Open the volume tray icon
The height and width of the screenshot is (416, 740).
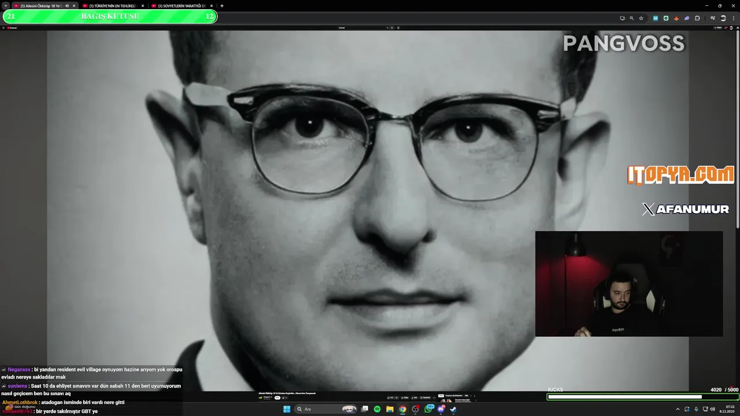tap(712, 409)
